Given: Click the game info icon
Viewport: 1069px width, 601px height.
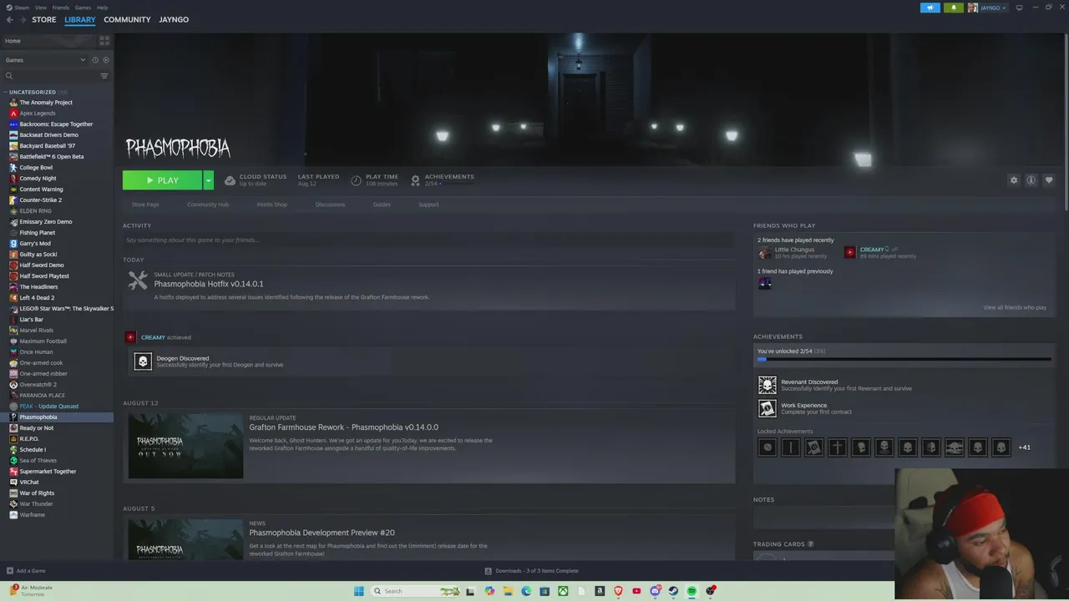Looking at the screenshot, I should 1031,180.
